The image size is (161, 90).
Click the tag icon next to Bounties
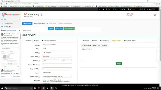pos(10,27)
